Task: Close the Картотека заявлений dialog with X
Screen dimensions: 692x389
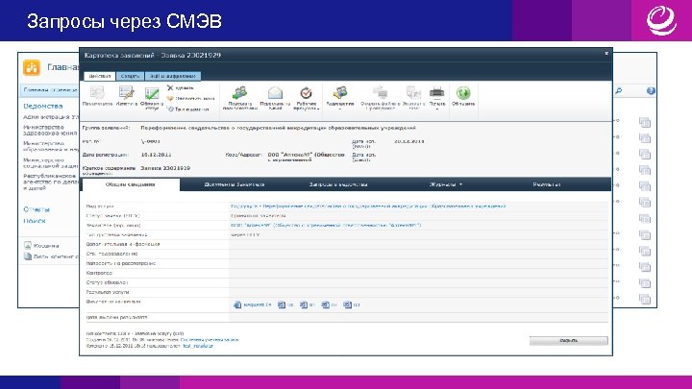Action: pos(606,54)
